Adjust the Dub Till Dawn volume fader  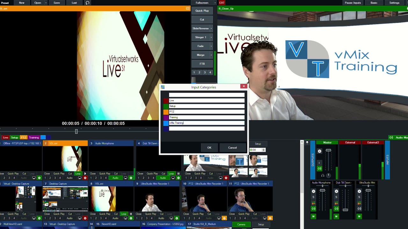click(345, 210)
